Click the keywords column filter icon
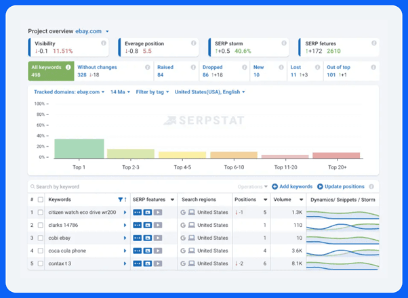Viewport: 408px width, 298px height. 121,200
